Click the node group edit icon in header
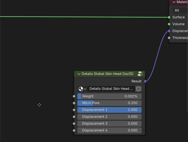 [x=140, y=74]
